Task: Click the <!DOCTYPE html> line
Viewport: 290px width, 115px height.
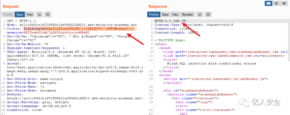Action: 170,40
